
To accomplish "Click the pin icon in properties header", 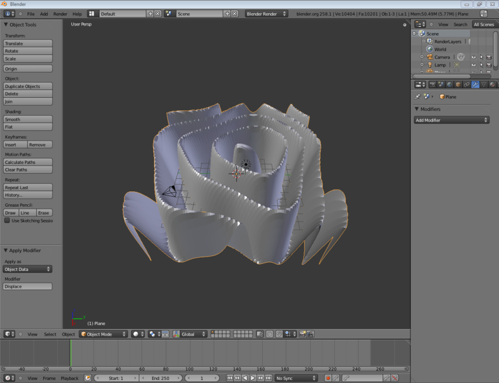I will (417, 97).
